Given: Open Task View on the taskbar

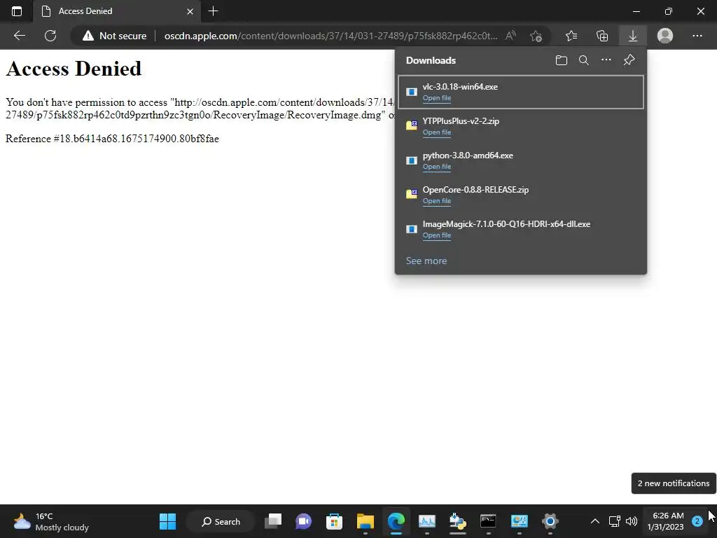Looking at the screenshot, I should [273, 521].
